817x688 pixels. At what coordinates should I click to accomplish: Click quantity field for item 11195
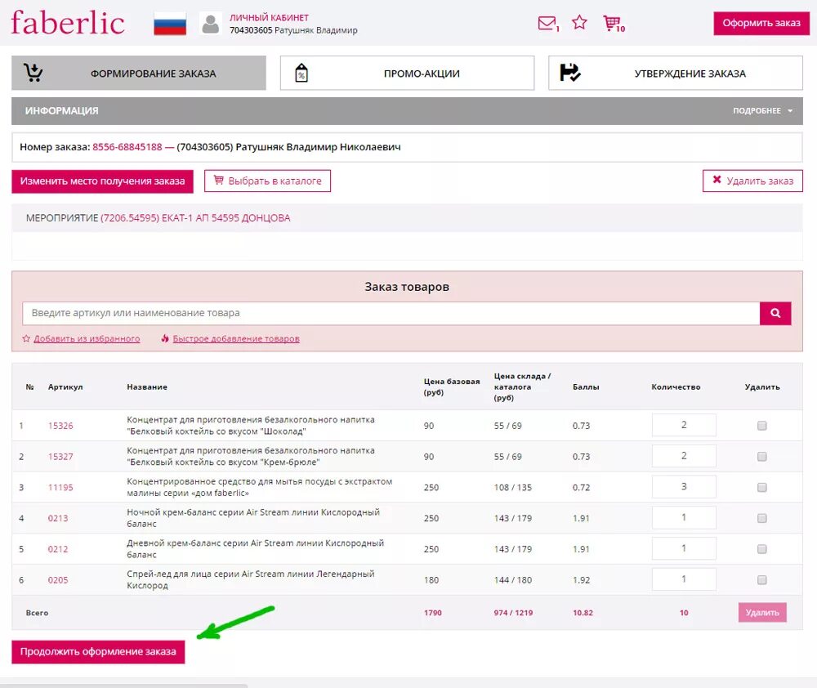[x=684, y=486]
